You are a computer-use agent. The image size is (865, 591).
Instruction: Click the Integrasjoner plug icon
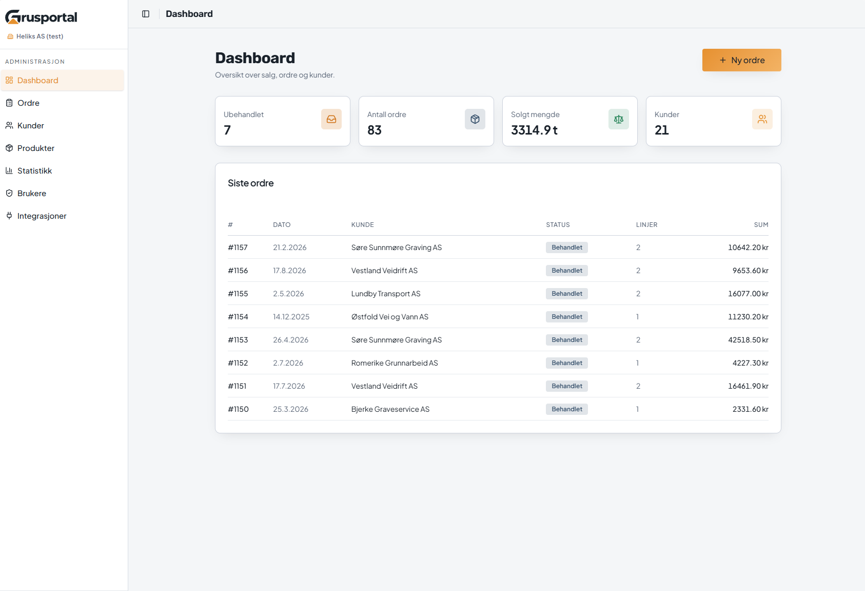tap(9, 216)
